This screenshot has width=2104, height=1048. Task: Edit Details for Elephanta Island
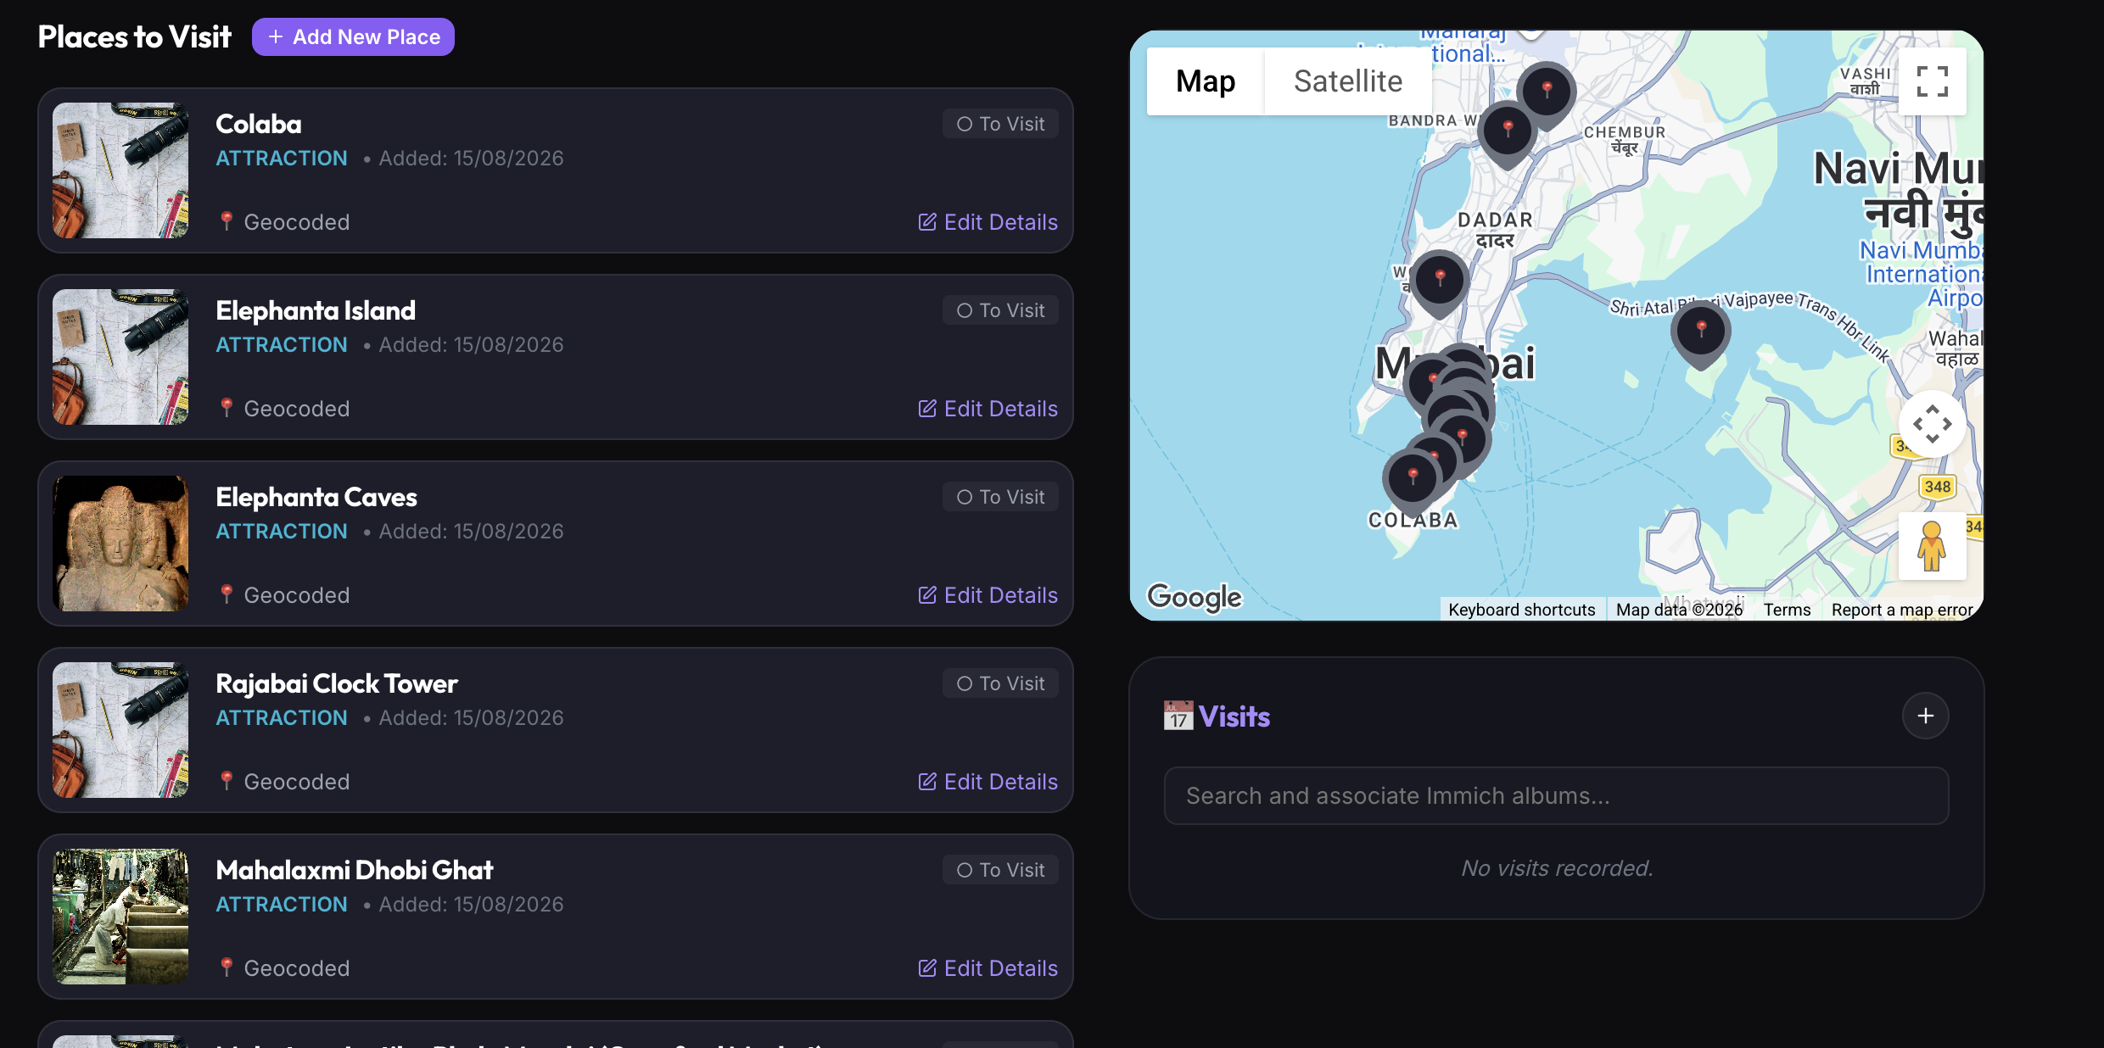[x=988, y=409]
